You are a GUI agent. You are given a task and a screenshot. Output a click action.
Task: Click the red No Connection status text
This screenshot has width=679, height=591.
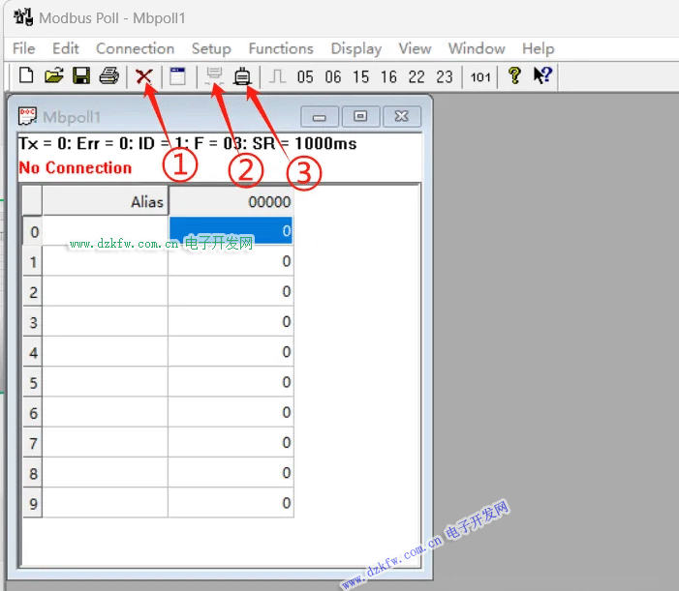76,167
